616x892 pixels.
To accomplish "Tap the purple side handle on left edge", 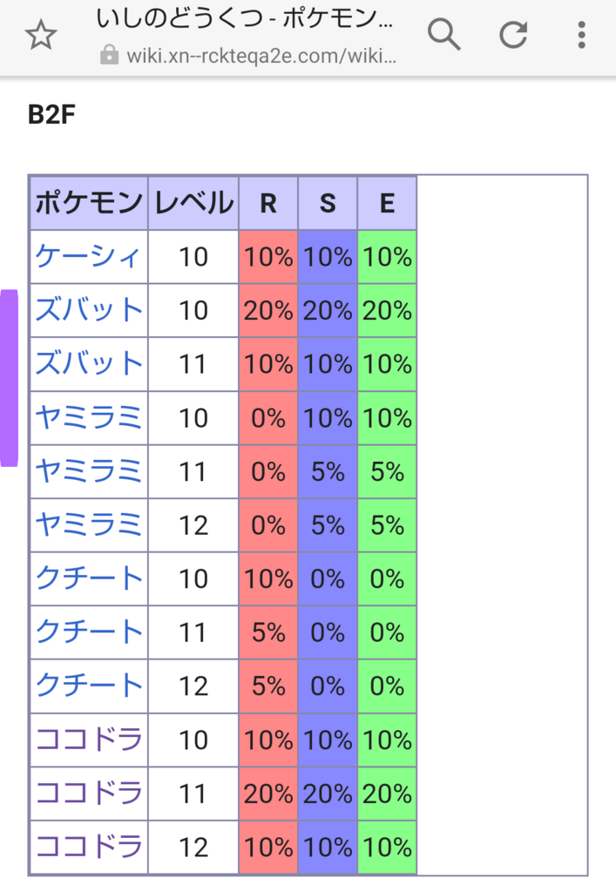I will pos(9,378).
